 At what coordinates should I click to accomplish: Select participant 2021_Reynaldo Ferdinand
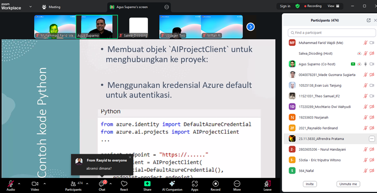[330, 128]
